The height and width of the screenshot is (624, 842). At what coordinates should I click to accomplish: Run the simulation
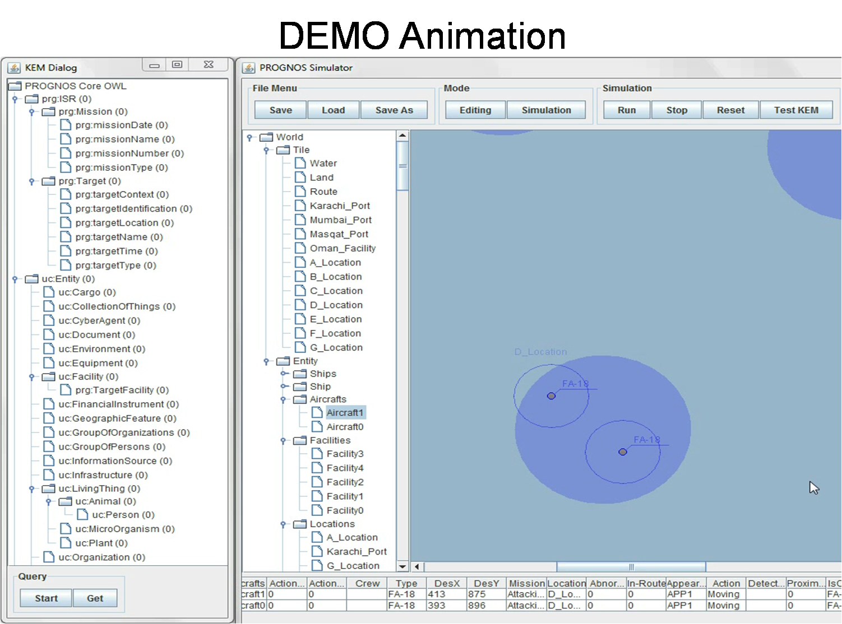[x=627, y=110]
